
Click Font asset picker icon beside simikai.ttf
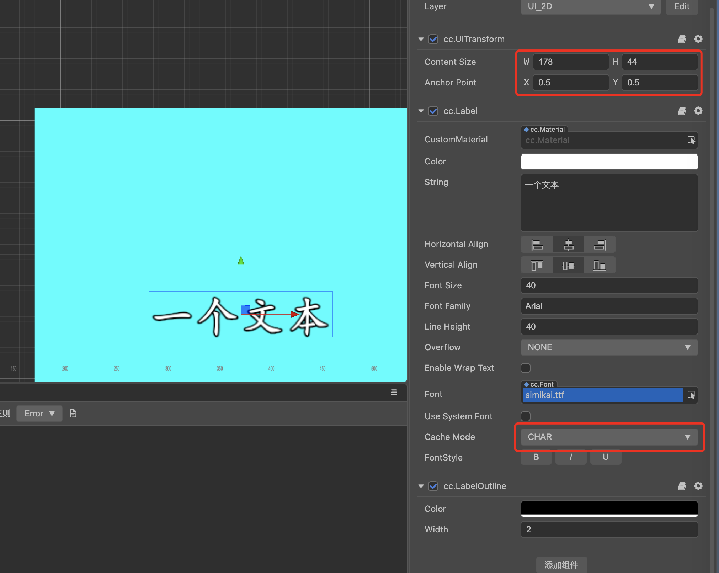click(x=691, y=395)
